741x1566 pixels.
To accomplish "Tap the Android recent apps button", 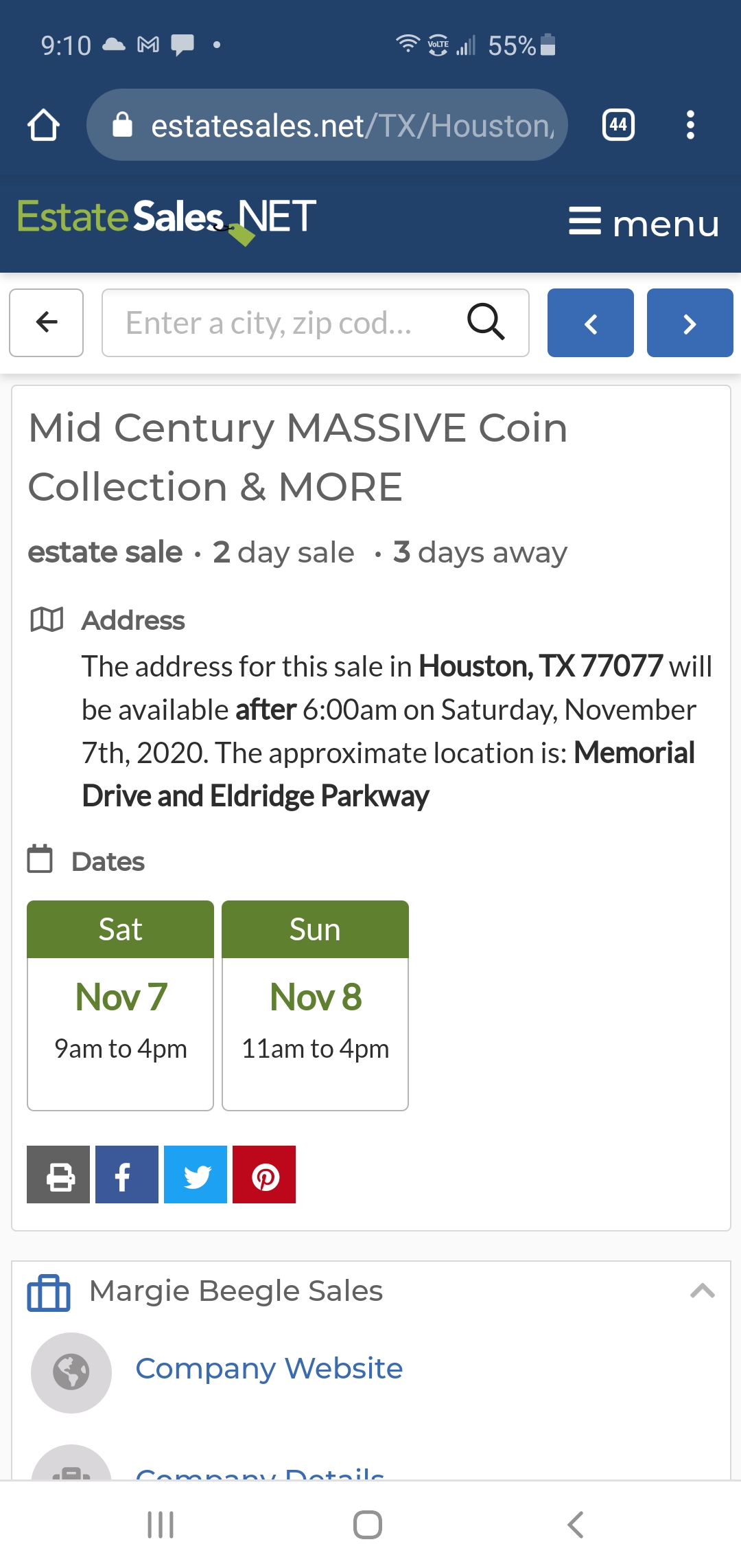I will [161, 1525].
